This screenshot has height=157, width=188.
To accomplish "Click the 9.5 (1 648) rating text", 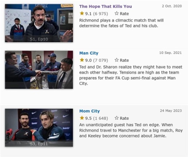I will (96, 118).
